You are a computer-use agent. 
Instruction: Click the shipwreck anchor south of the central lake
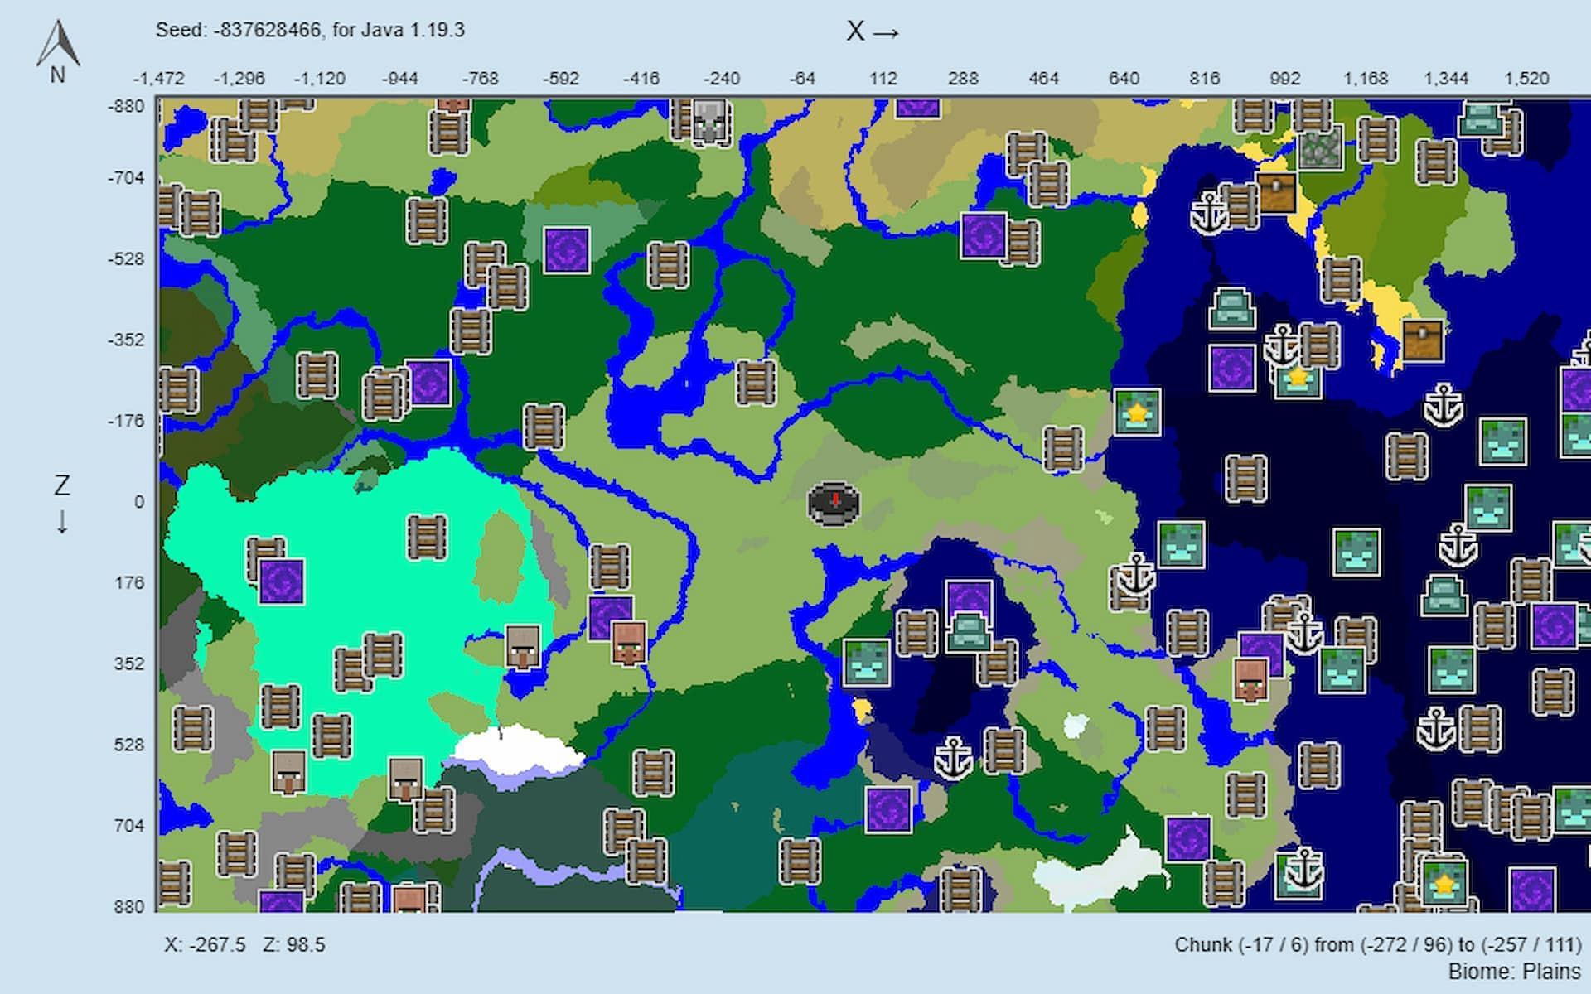click(953, 759)
